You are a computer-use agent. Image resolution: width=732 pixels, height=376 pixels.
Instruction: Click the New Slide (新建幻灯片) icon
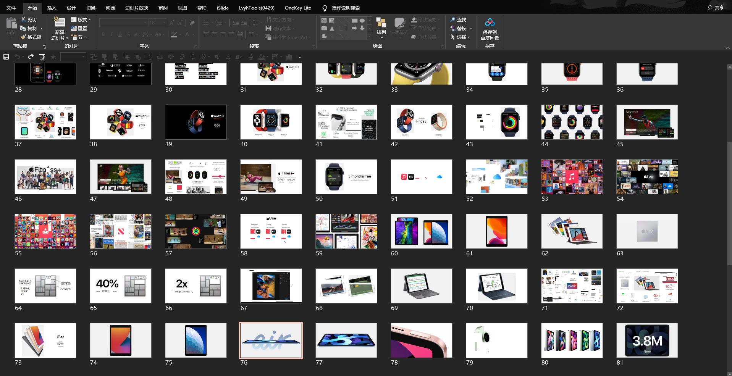coord(59,22)
